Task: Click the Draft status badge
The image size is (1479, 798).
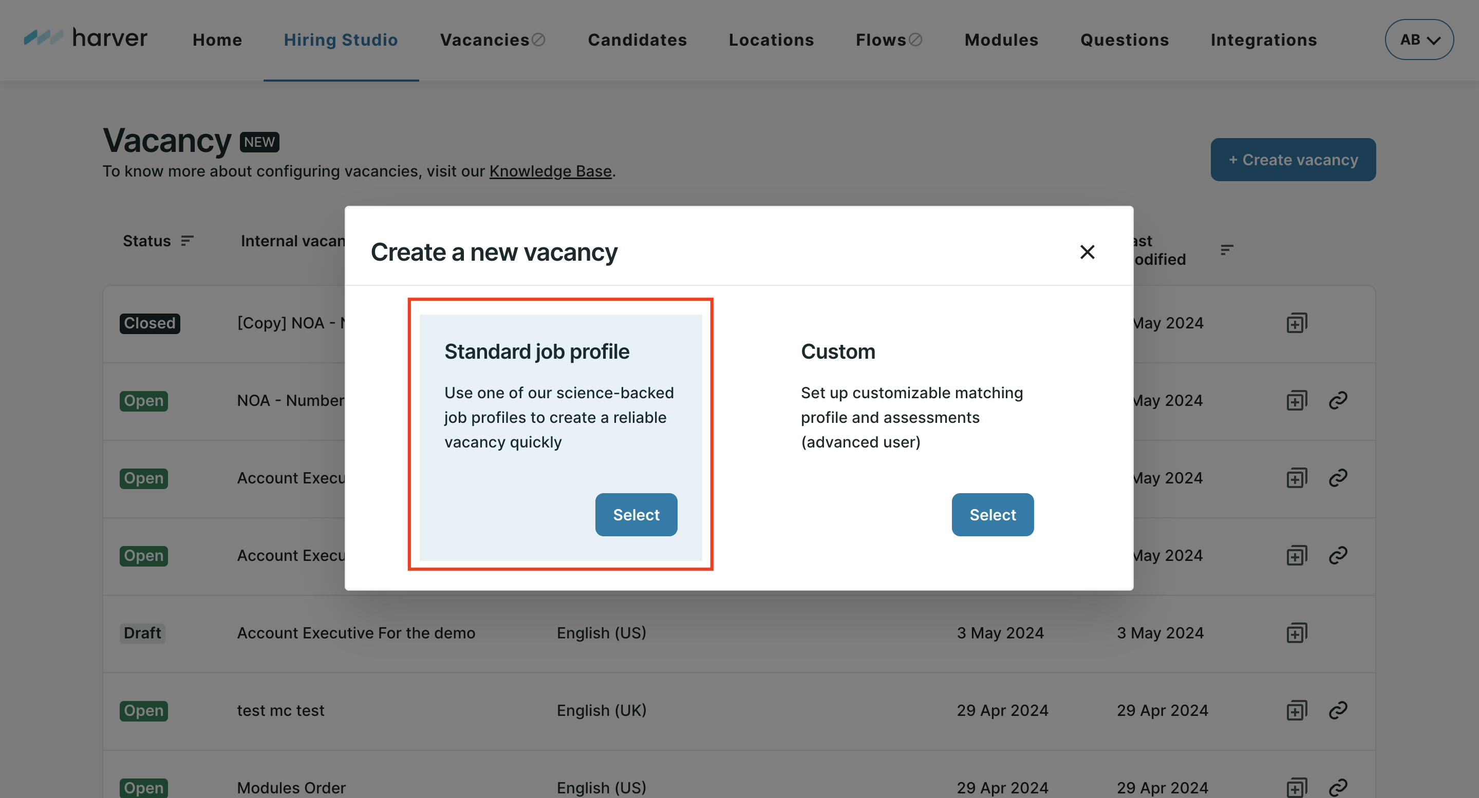Action: [x=142, y=633]
